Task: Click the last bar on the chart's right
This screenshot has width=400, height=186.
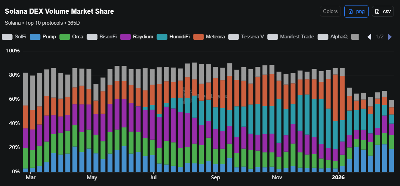Action: pyautogui.click(x=391, y=136)
